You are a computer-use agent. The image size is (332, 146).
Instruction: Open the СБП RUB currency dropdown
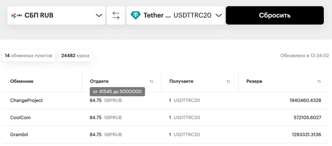56,15
